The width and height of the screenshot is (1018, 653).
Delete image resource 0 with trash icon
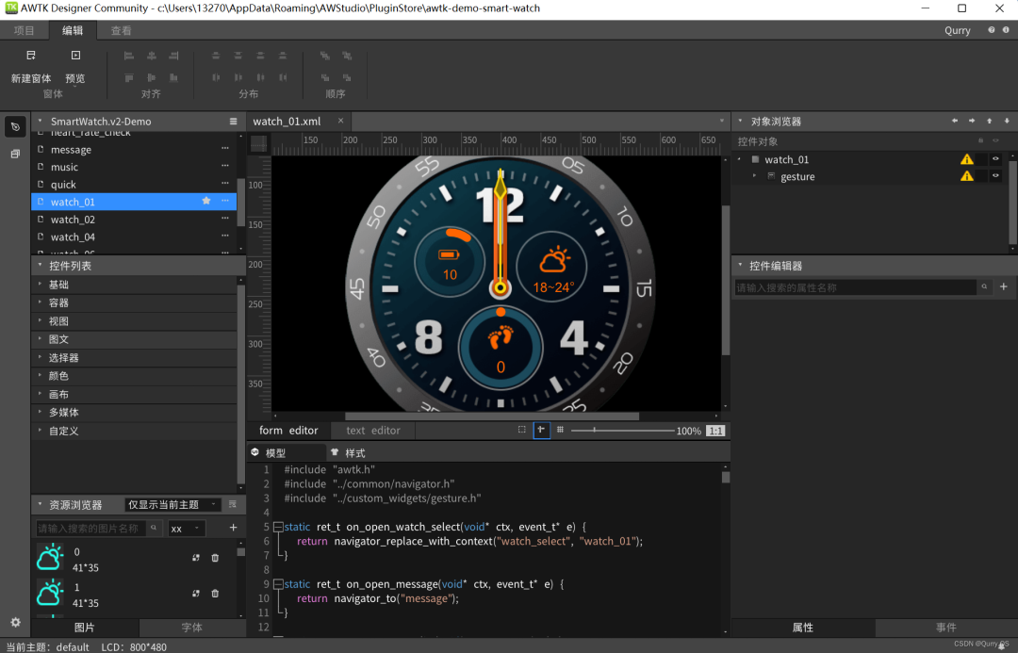215,558
